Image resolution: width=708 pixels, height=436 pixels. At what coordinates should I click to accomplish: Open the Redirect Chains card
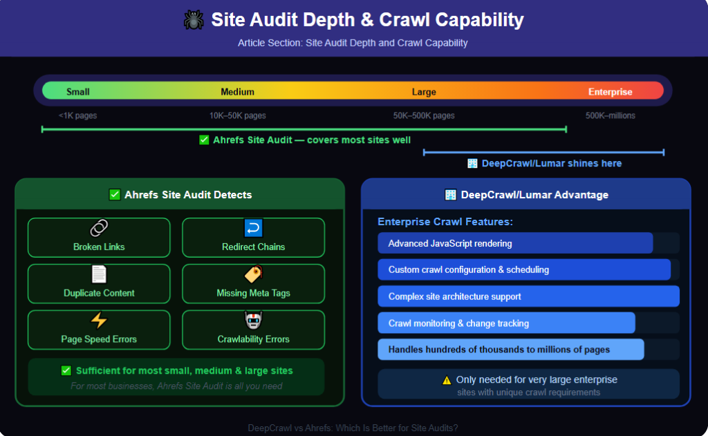coord(253,238)
